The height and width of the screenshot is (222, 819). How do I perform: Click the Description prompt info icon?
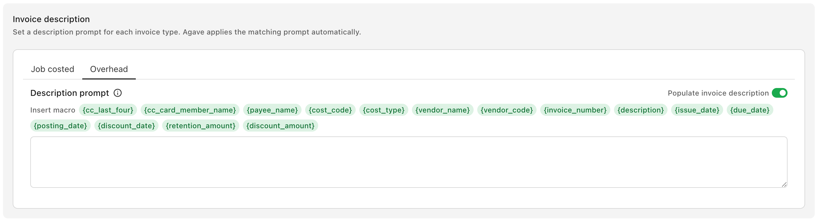click(x=118, y=93)
